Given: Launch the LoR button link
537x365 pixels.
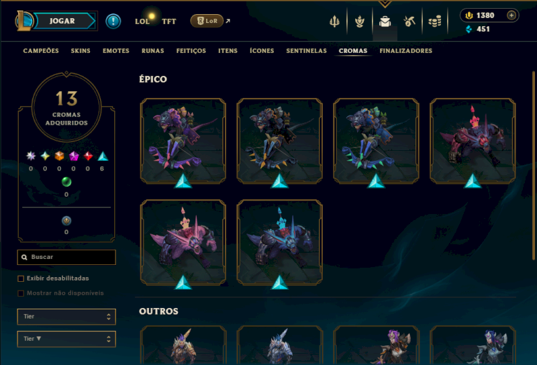Looking at the screenshot, I should click(207, 21).
